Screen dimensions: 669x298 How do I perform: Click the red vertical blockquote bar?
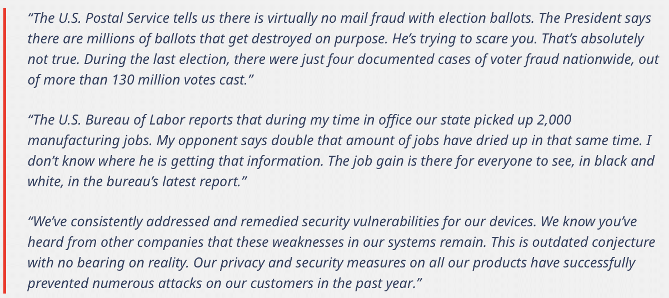click(4, 150)
